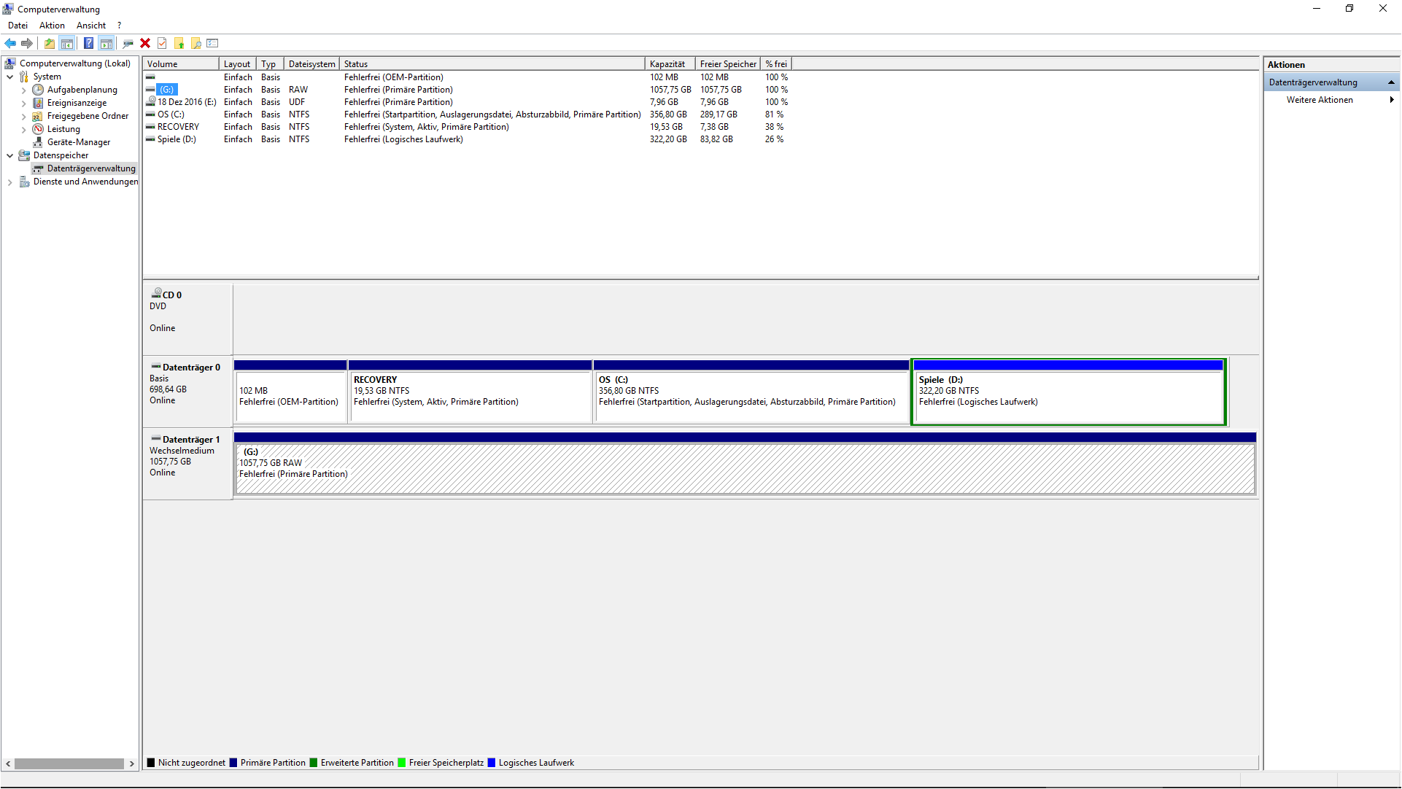Click the folder Up one level icon
The width and height of the screenshot is (1402, 789).
point(49,44)
